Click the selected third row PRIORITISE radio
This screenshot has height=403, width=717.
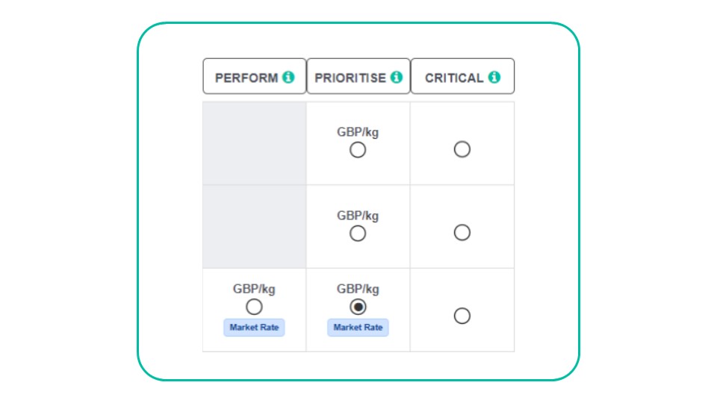coord(358,307)
